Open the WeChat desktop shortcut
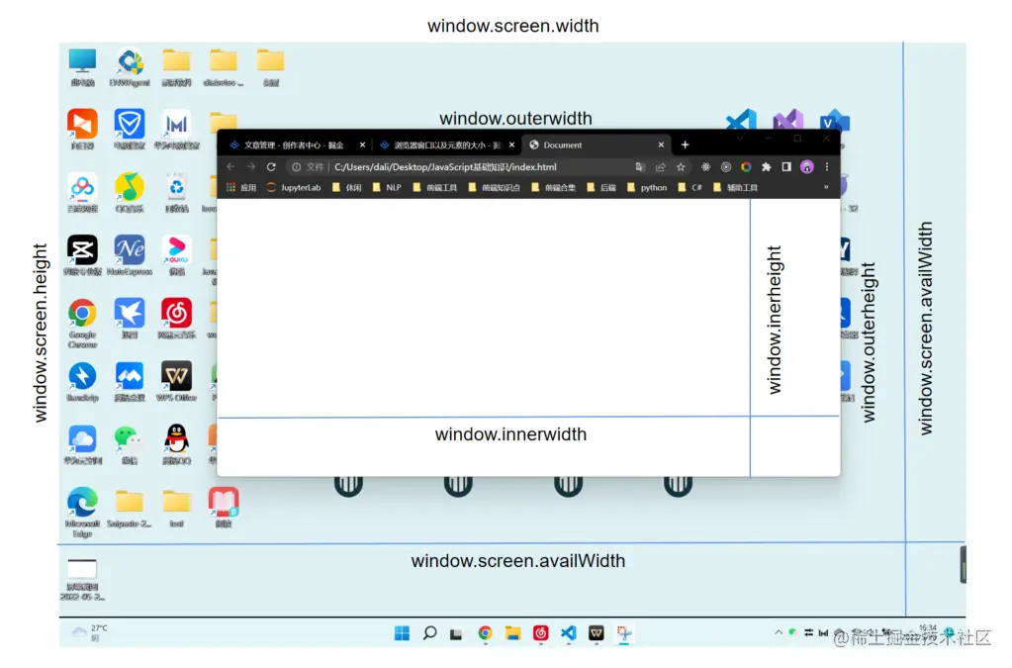 [x=129, y=444]
